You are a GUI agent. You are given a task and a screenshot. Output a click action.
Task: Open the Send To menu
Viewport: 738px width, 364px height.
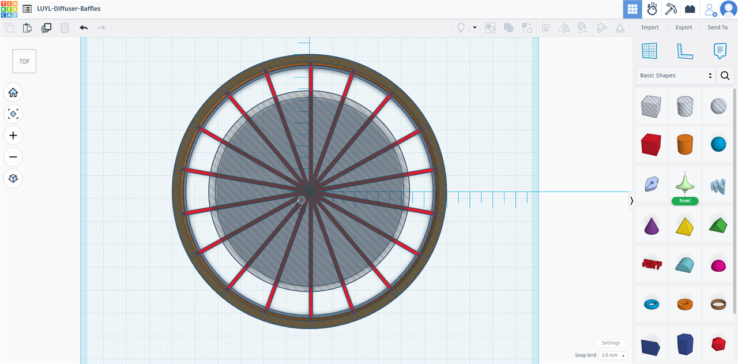point(717,28)
